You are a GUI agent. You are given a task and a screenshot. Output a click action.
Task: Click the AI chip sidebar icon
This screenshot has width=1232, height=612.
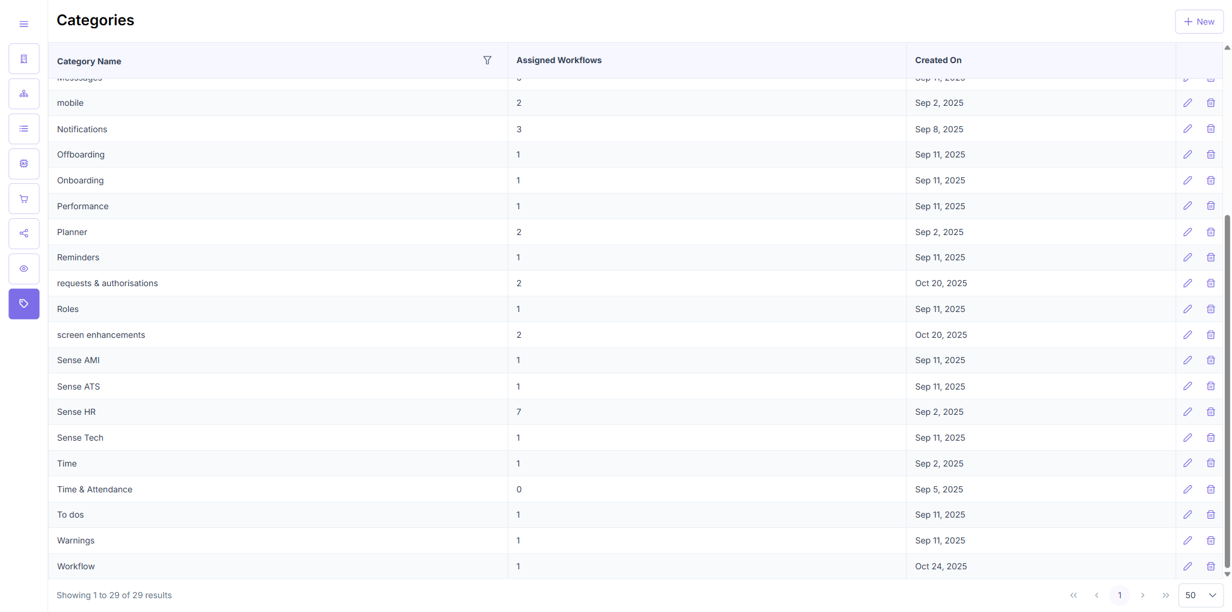click(24, 164)
